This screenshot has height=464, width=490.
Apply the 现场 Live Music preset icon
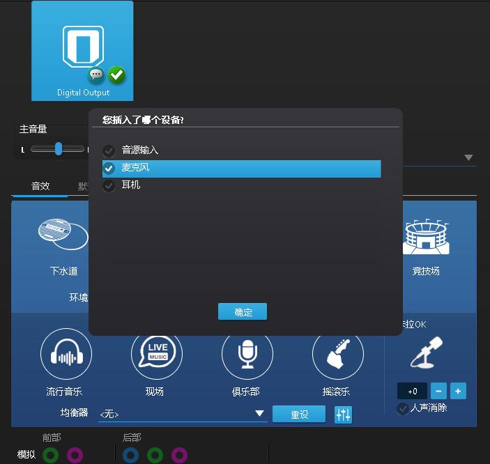(x=157, y=354)
